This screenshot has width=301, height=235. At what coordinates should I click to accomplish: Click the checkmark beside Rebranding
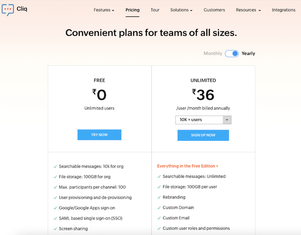click(x=159, y=197)
